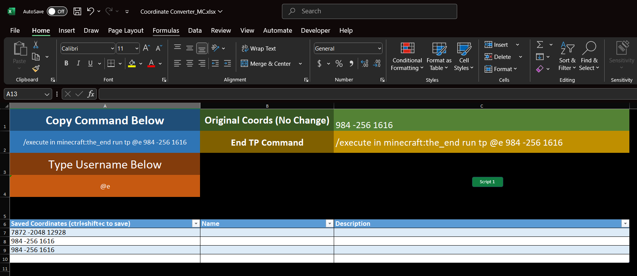Click the Increase Decimal icon
Screen dimensions: 637x276
click(365, 63)
